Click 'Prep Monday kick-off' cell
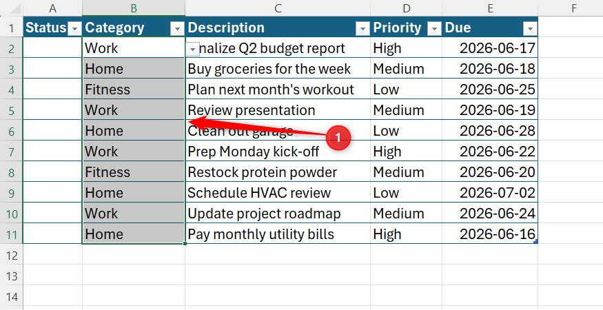 pyautogui.click(x=278, y=151)
